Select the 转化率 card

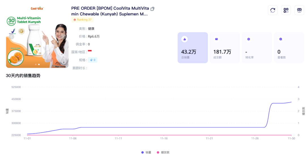[257, 48]
